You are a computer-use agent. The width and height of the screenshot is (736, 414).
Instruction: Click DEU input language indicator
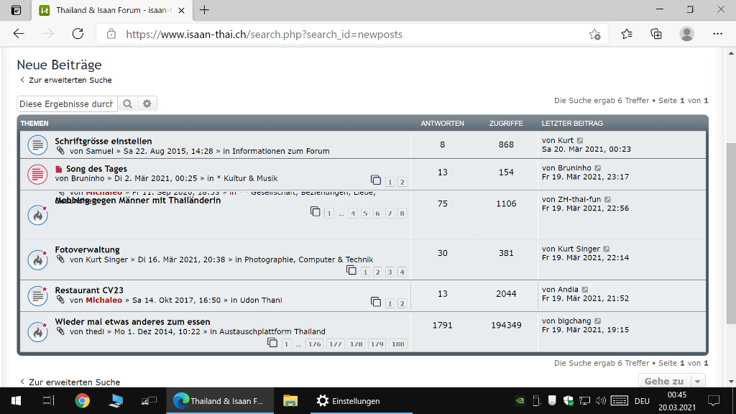coord(642,401)
